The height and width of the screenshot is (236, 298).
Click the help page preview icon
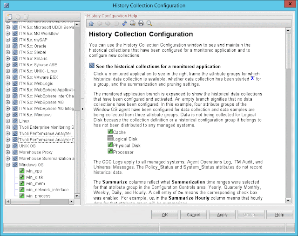[x=132, y=23]
